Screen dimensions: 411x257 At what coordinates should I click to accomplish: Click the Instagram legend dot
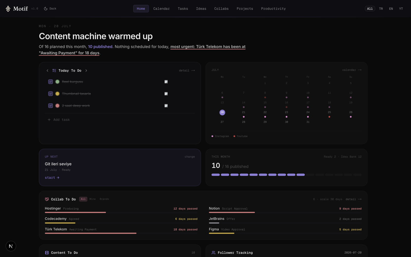click(x=212, y=136)
